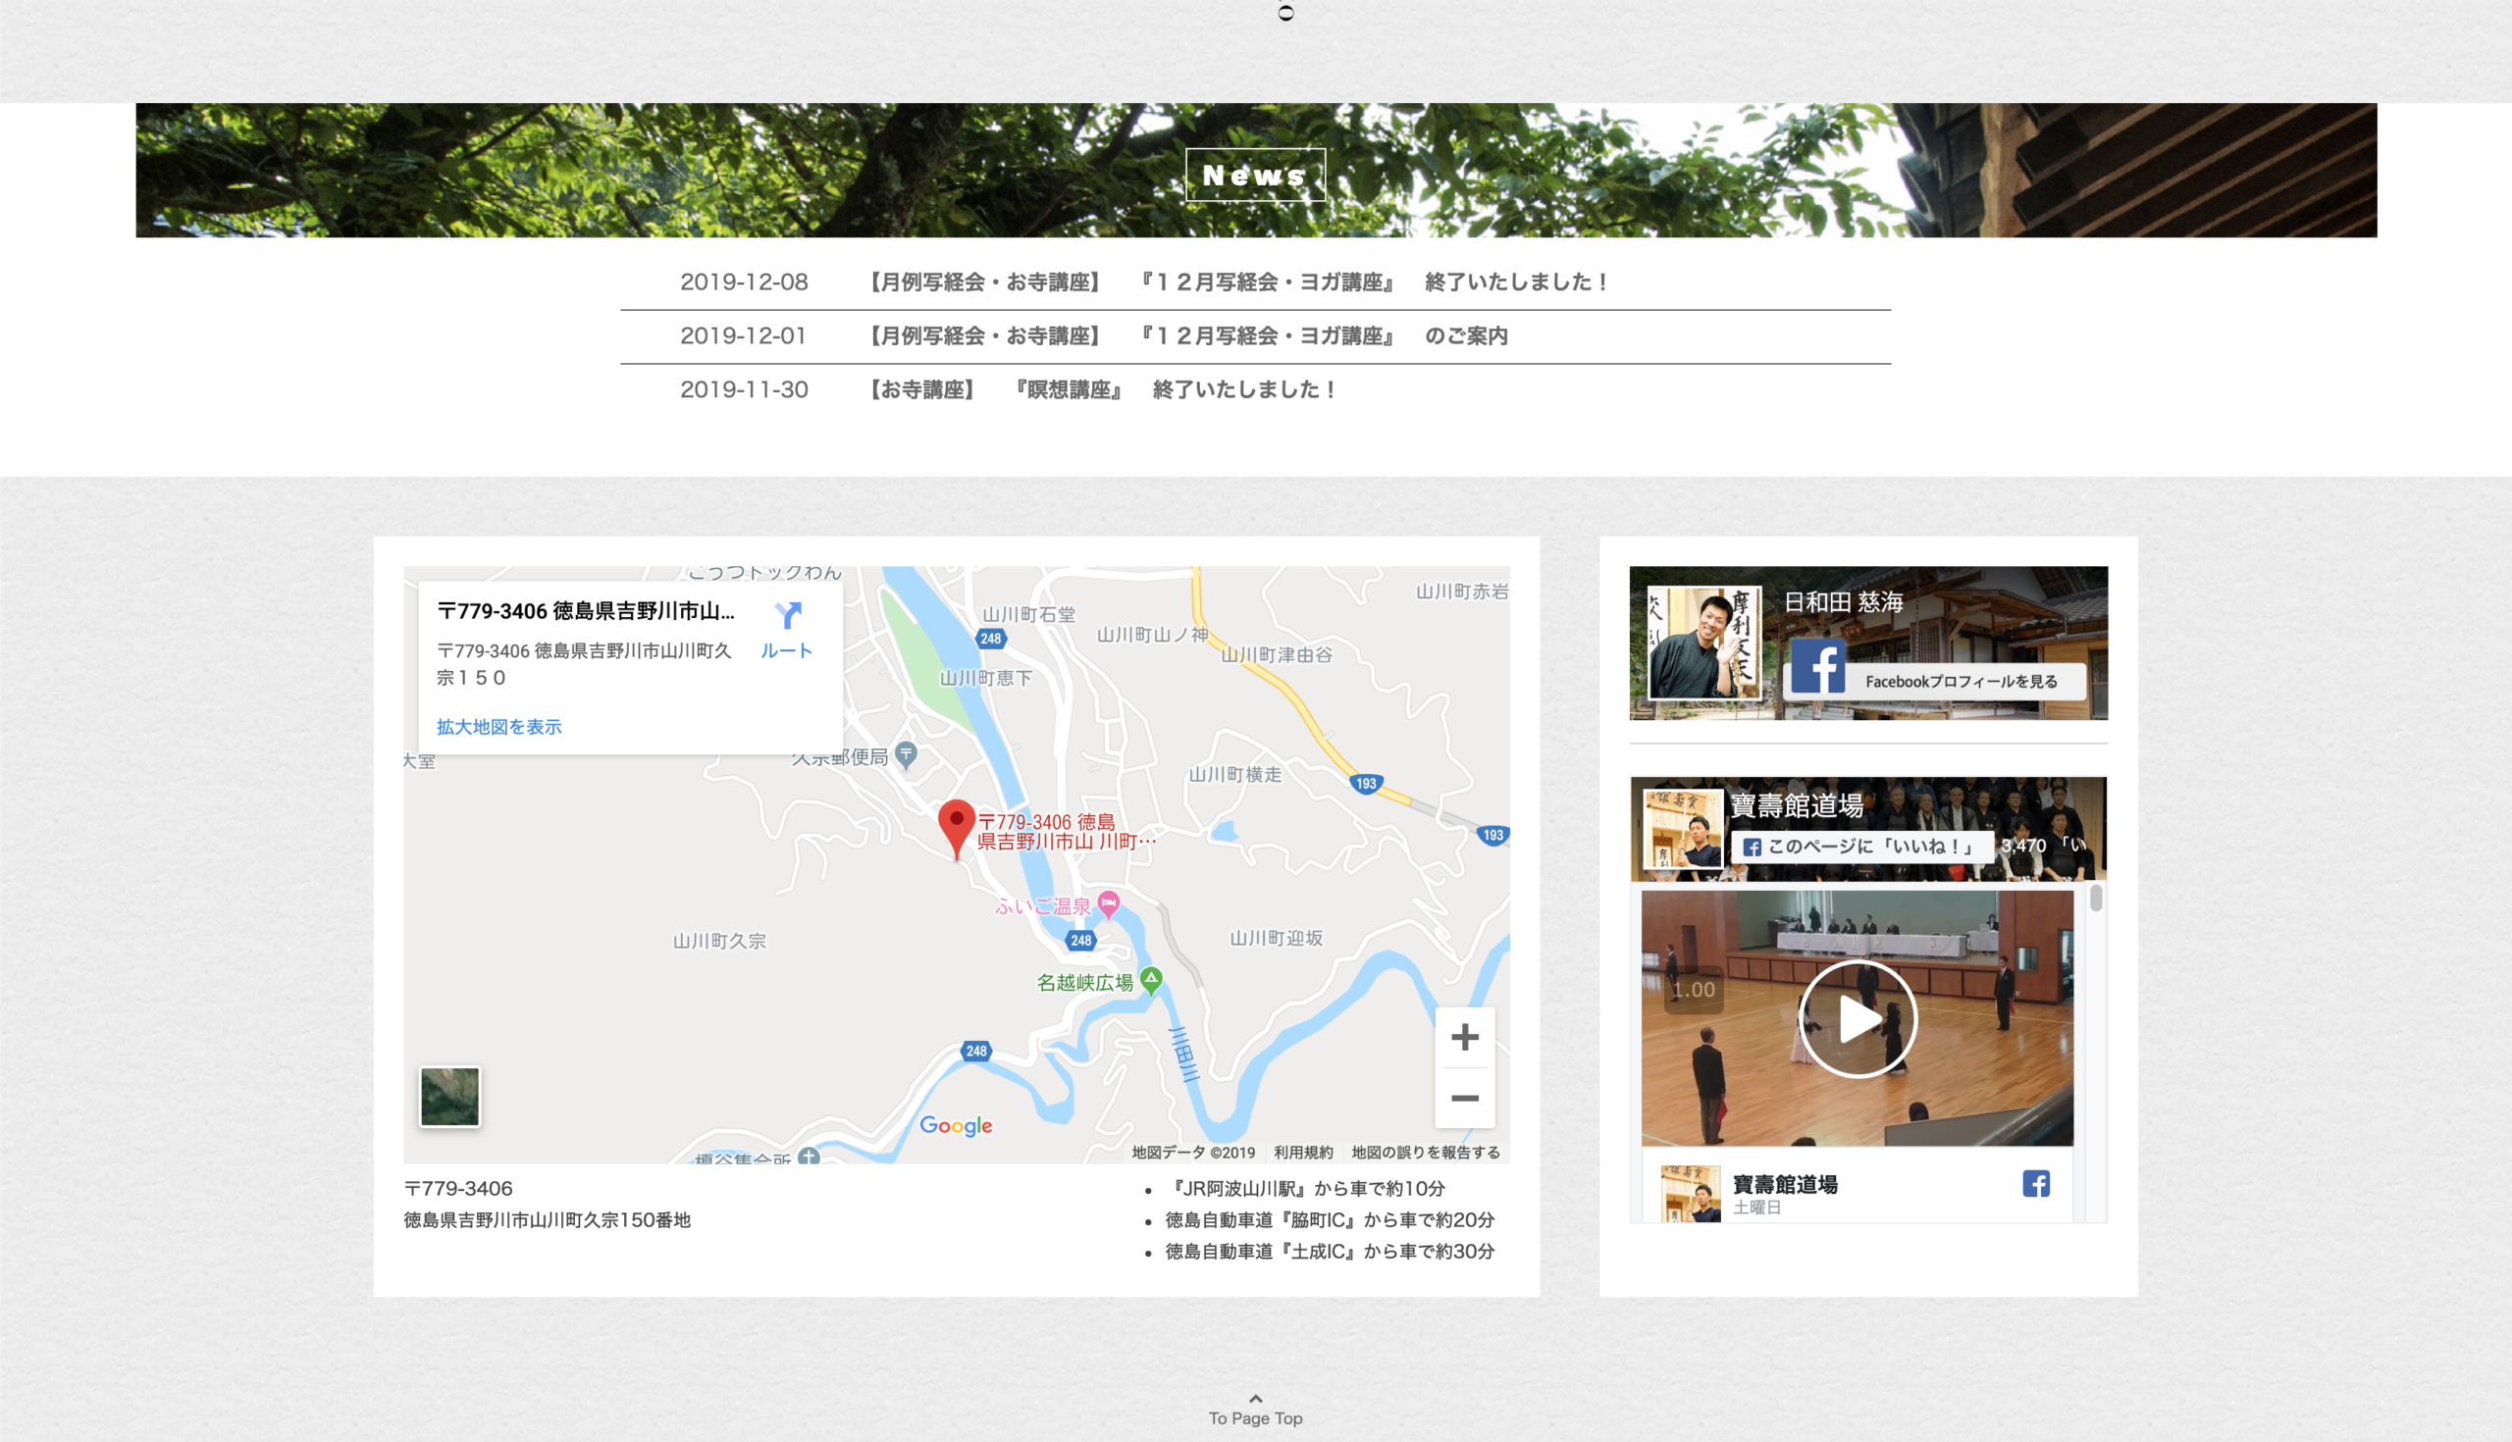
Task: Open 利用規約 map terms link
Action: point(1302,1153)
